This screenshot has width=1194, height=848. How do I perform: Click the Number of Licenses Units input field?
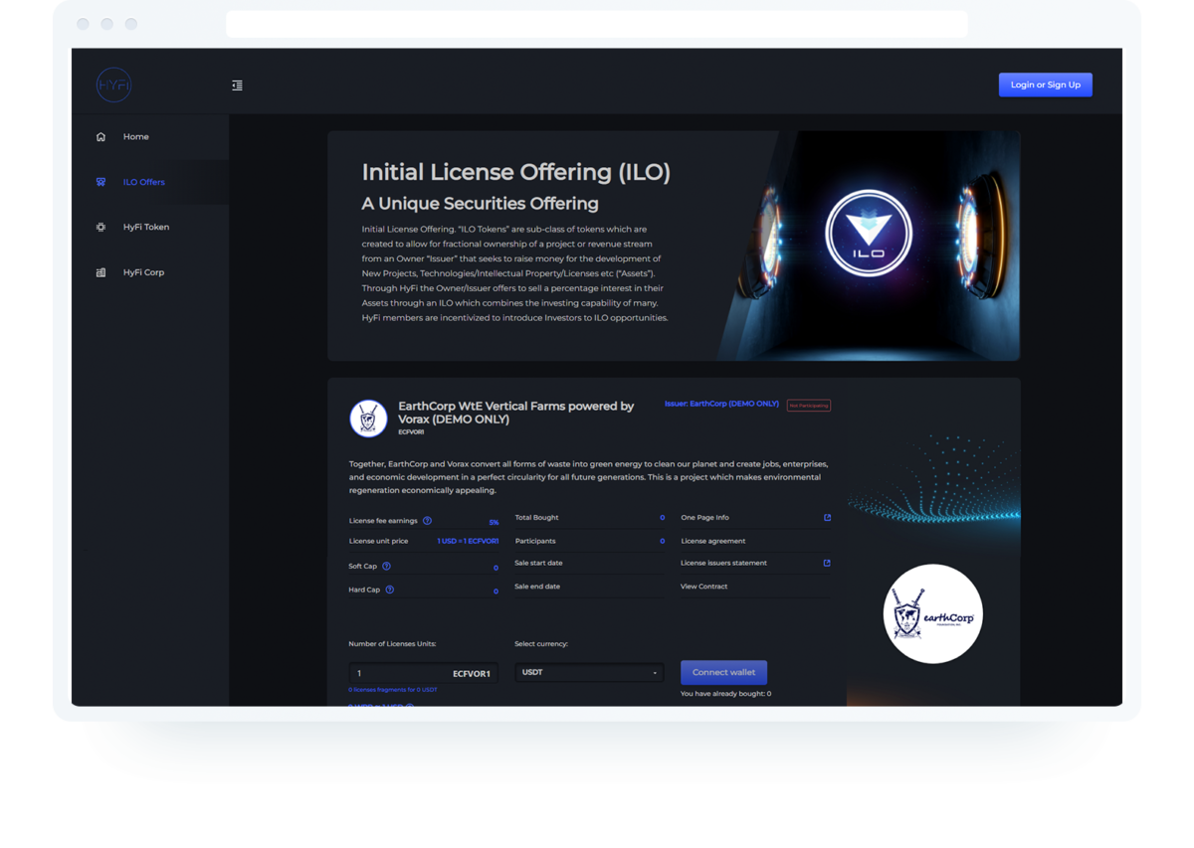(398, 674)
